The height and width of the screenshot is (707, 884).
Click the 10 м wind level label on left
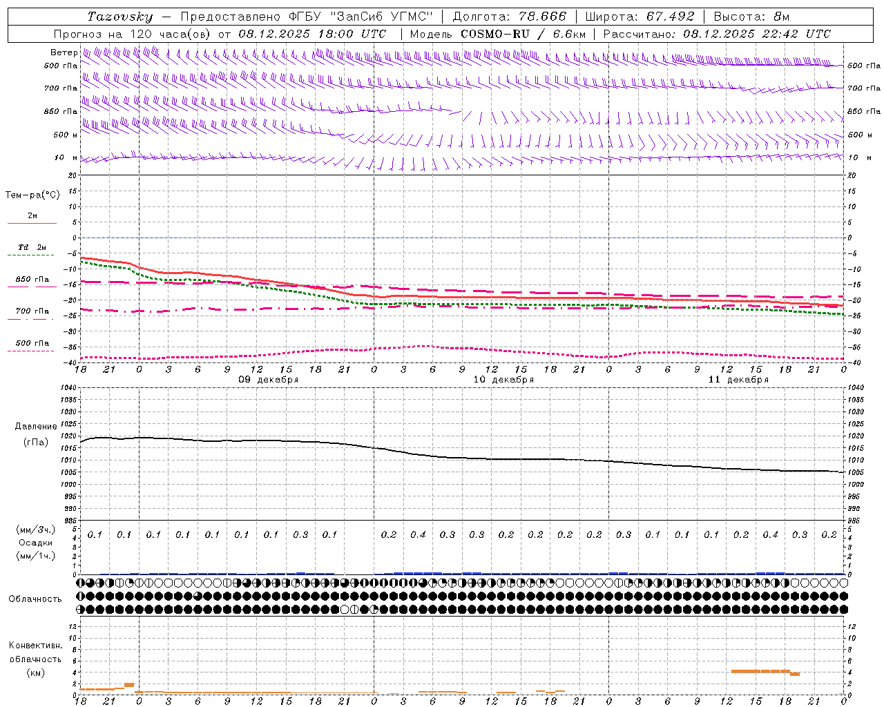pyautogui.click(x=66, y=157)
